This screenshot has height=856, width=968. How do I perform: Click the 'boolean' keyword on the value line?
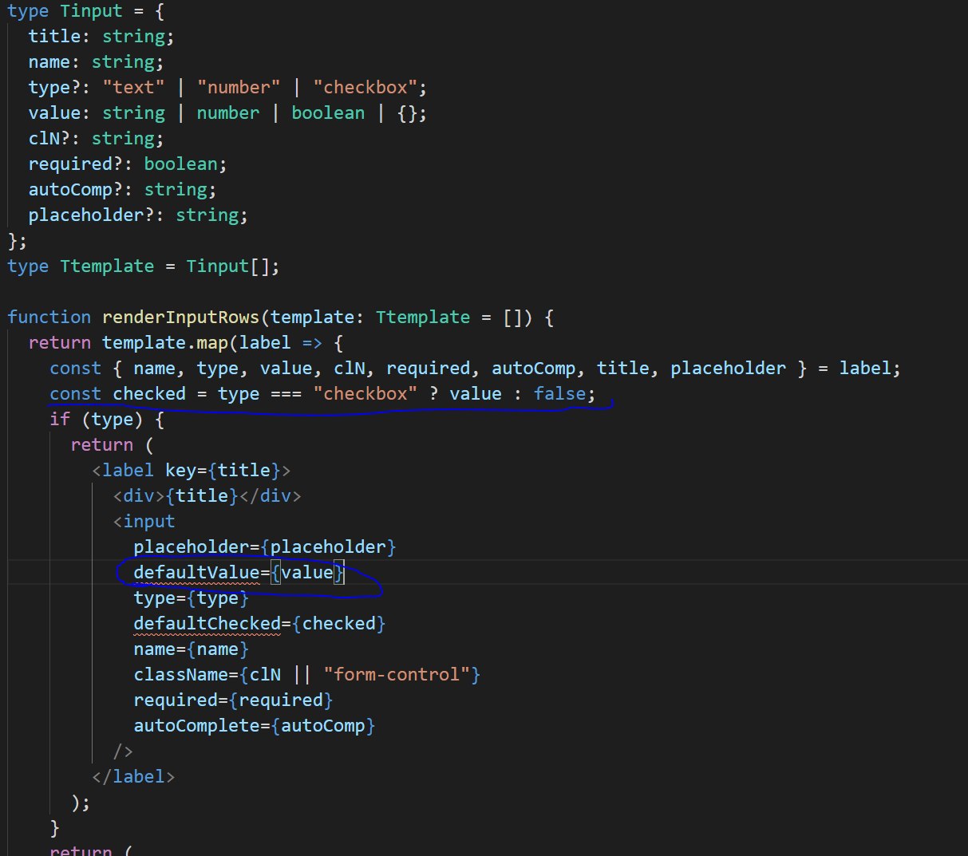[328, 113]
